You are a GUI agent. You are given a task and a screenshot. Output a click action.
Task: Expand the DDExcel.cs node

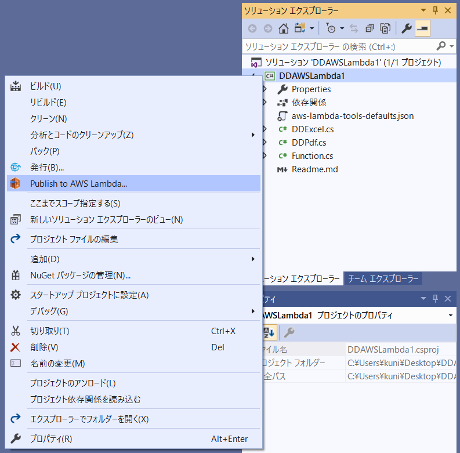pyautogui.click(x=265, y=129)
